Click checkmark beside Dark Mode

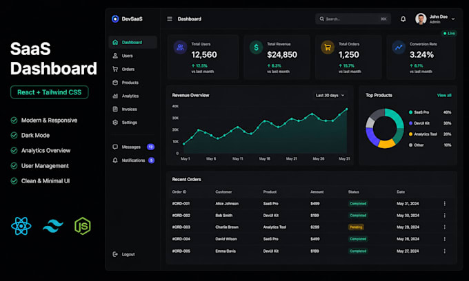14,135
